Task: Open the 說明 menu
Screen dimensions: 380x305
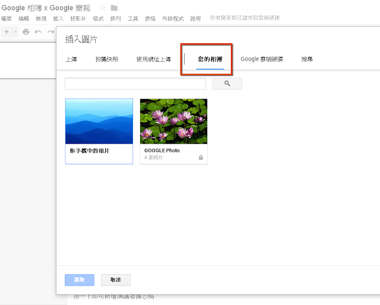Action: point(195,18)
